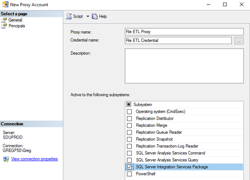The width and height of the screenshot is (250, 180).
Task: Click the Proxy name field
Action: click(184, 32)
